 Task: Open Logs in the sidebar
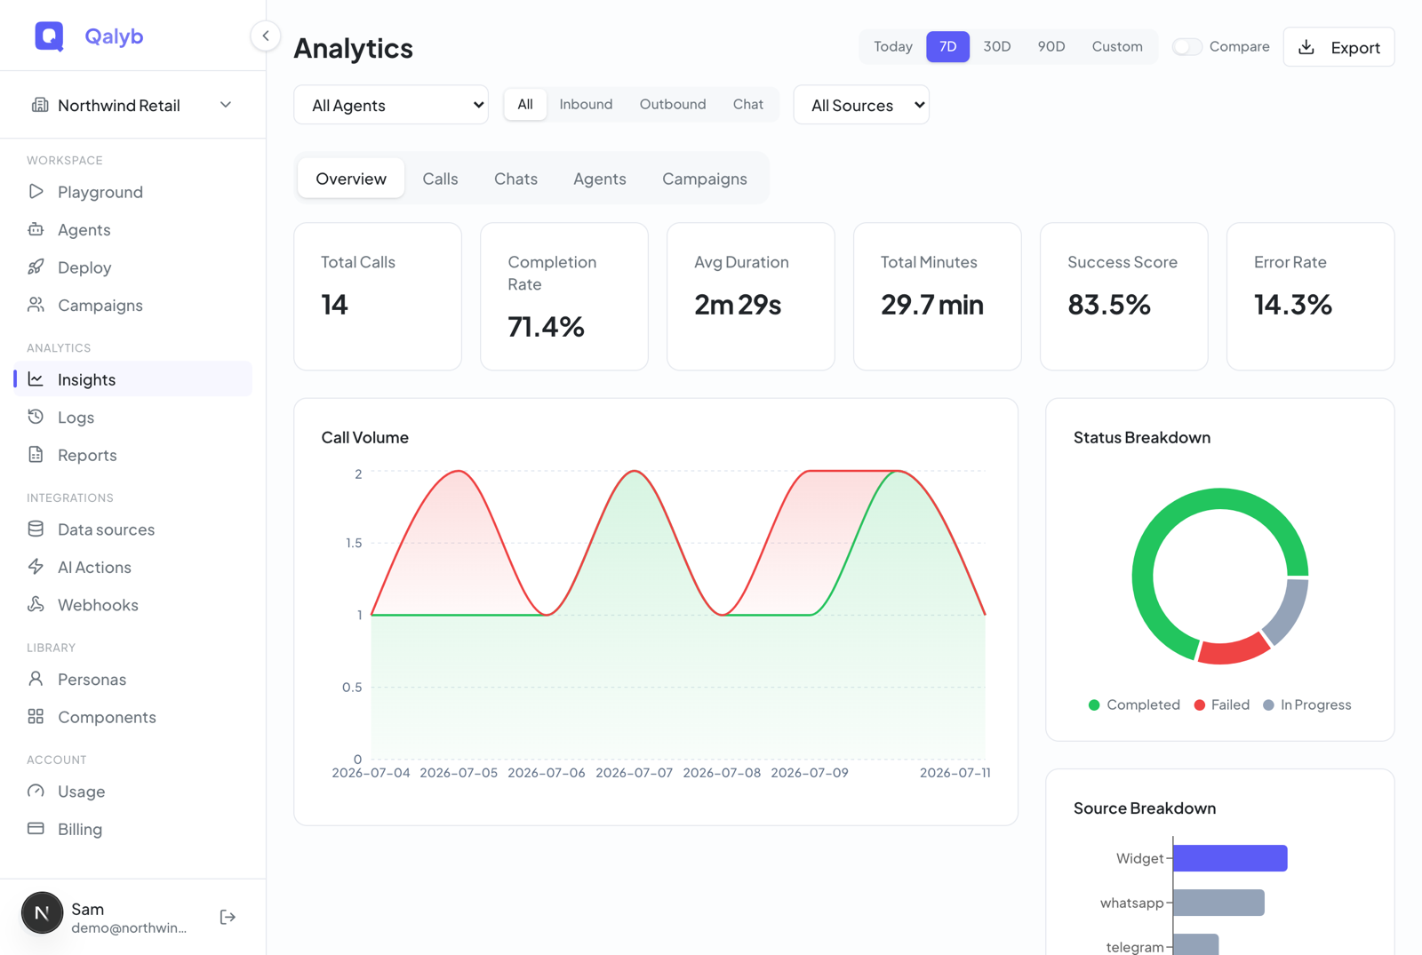133,417
